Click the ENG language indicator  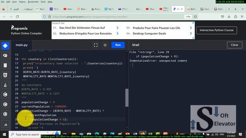coord(222,135)
